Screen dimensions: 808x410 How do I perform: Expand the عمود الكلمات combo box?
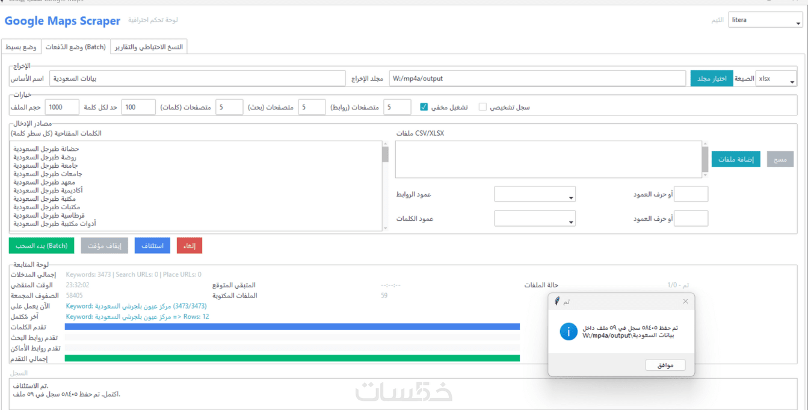[535, 218]
